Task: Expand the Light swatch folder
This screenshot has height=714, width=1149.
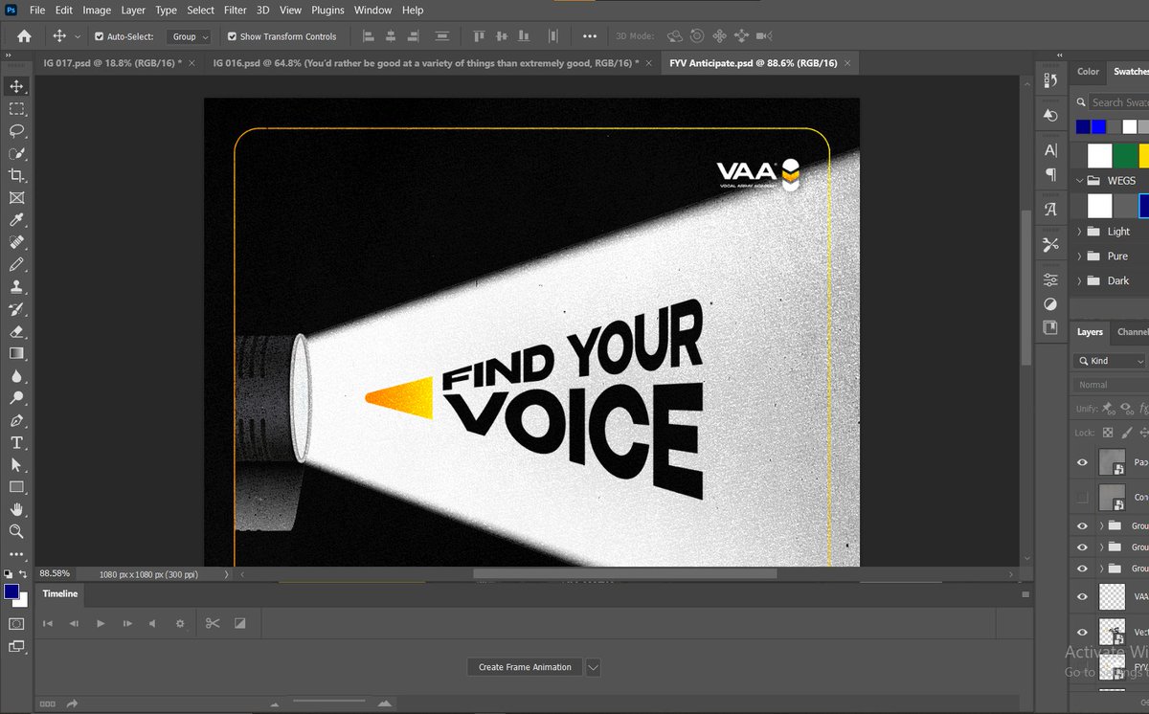Action: tap(1080, 232)
